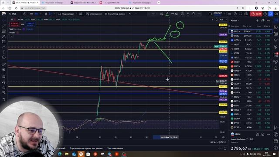The width and height of the screenshot is (279, 157).
Task: Open the indicator templates grid icon
Action: coord(81,14)
